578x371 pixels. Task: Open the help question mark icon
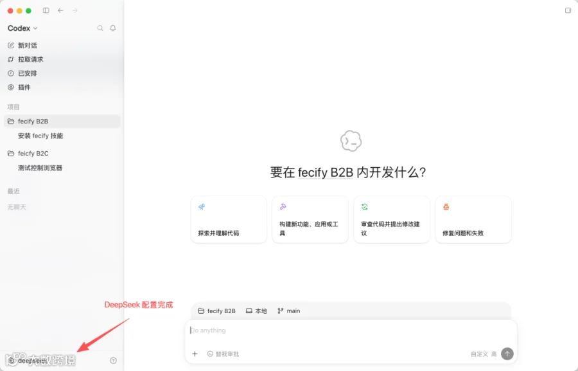click(x=113, y=361)
